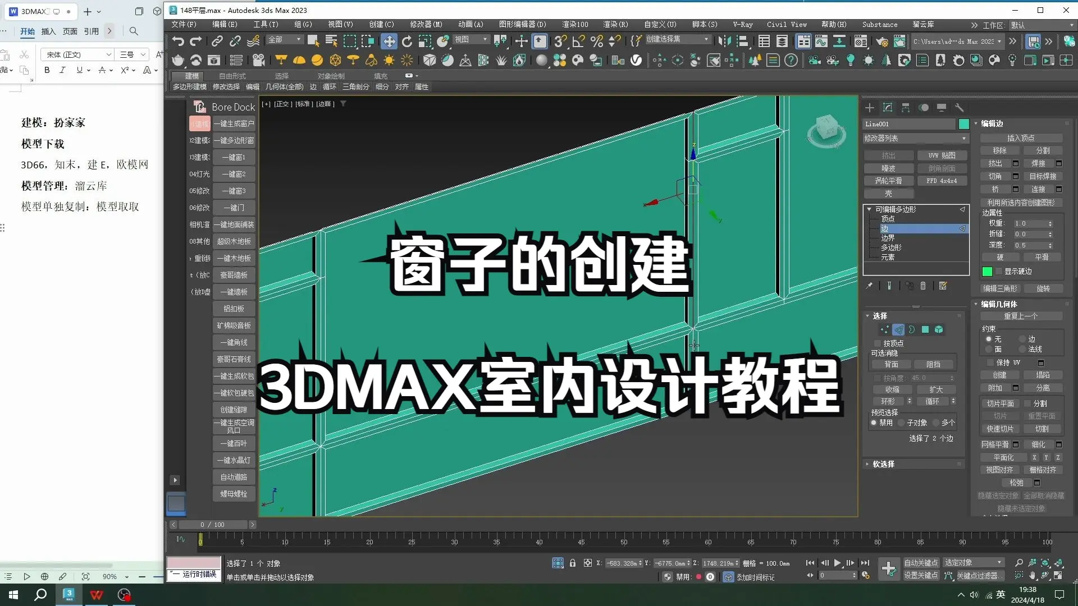Open the 修改器列表 dropdown
Screen dimensions: 1078x606
click(x=916, y=139)
